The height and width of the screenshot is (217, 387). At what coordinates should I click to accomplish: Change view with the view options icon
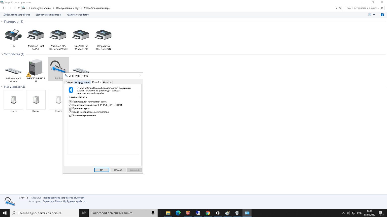pos(370,15)
